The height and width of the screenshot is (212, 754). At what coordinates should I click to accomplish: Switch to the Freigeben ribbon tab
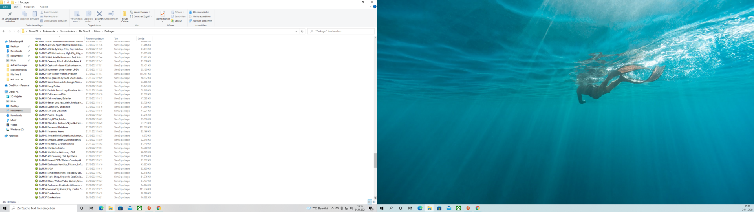(x=29, y=7)
